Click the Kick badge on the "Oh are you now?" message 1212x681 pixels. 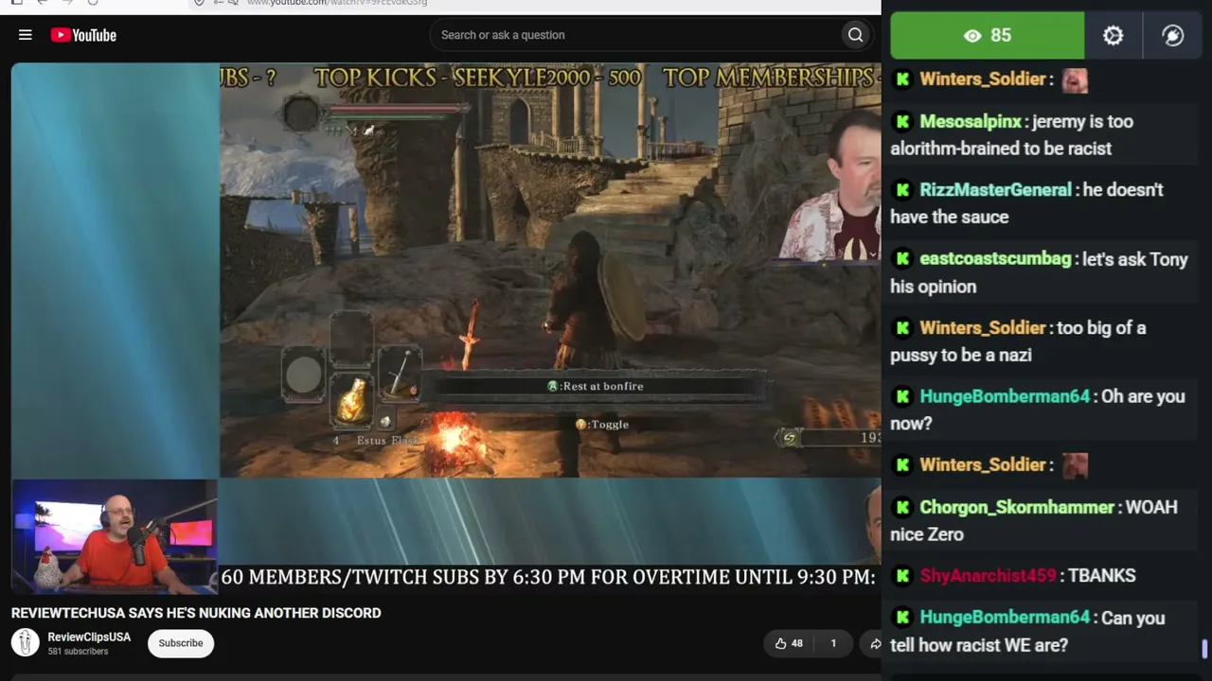[x=902, y=396]
